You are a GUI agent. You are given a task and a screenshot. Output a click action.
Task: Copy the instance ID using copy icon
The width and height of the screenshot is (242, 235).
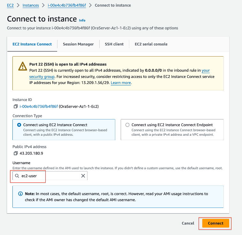(15, 106)
